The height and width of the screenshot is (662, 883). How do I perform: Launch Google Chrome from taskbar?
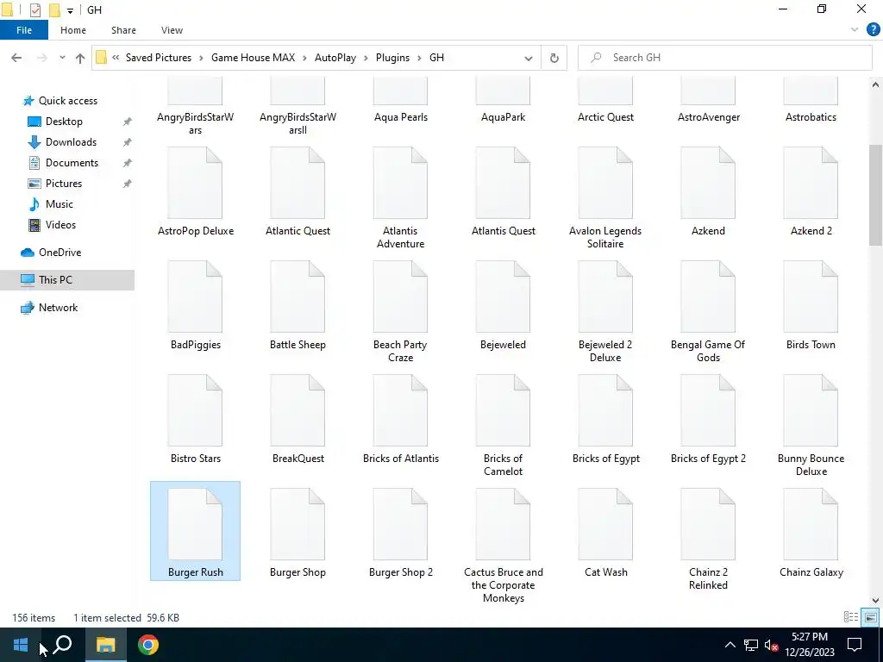148,645
